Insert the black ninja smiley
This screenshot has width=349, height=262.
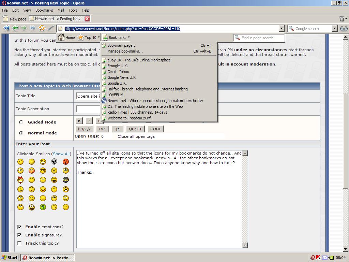[66, 179]
